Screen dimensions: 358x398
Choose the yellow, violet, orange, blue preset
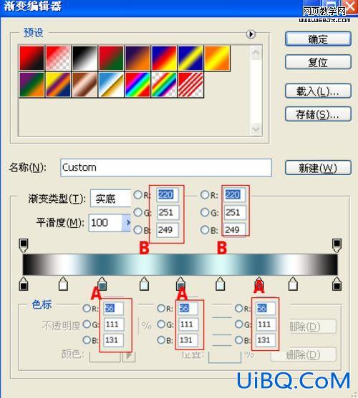[58, 84]
